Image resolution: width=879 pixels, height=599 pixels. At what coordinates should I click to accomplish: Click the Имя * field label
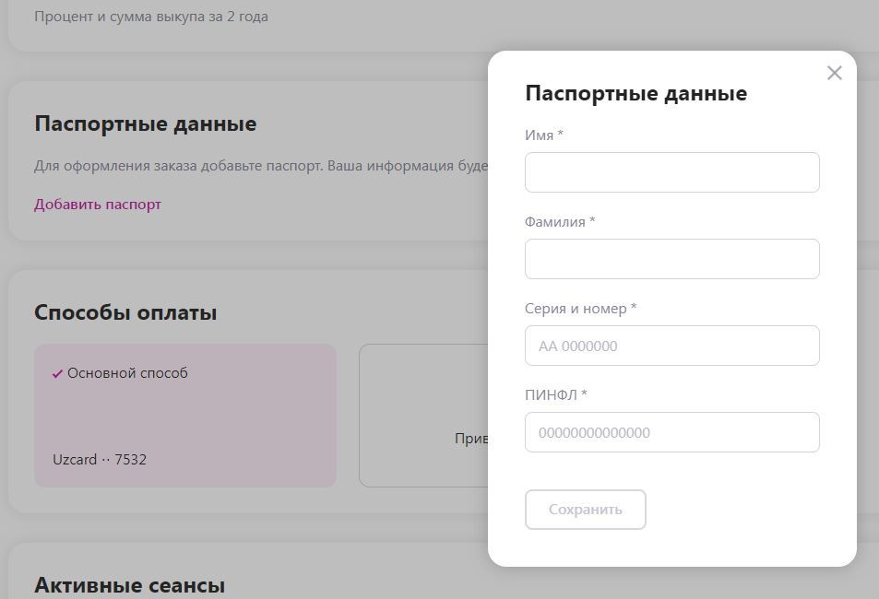(x=543, y=135)
